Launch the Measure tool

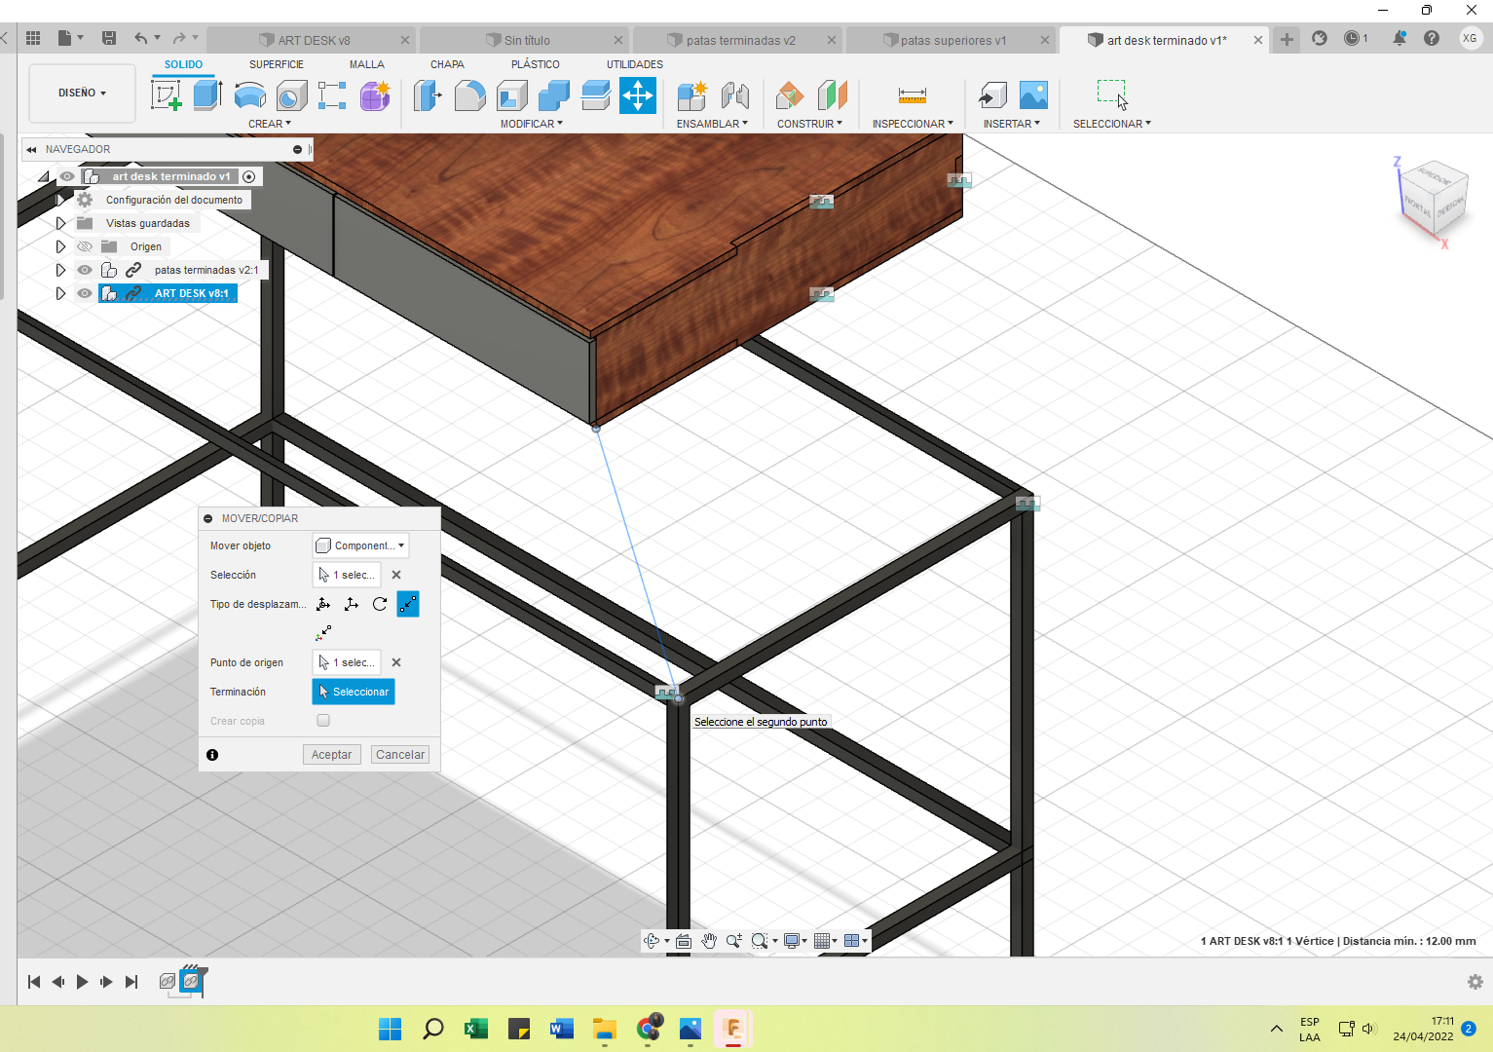click(913, 95)
